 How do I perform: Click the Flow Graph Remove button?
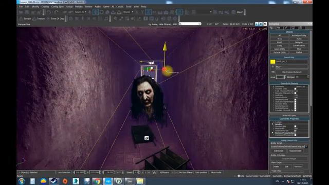298,166
